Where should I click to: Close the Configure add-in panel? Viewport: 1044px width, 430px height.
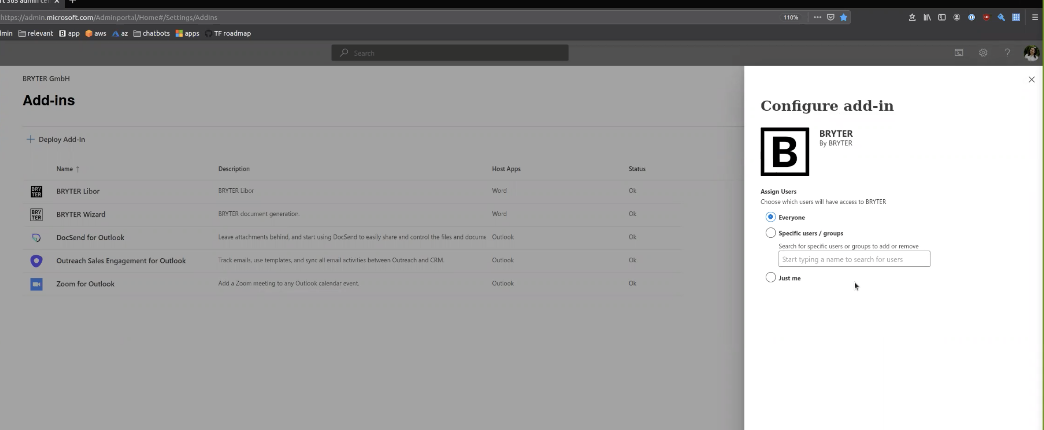pyautogui.click(x=1031, y=79)
